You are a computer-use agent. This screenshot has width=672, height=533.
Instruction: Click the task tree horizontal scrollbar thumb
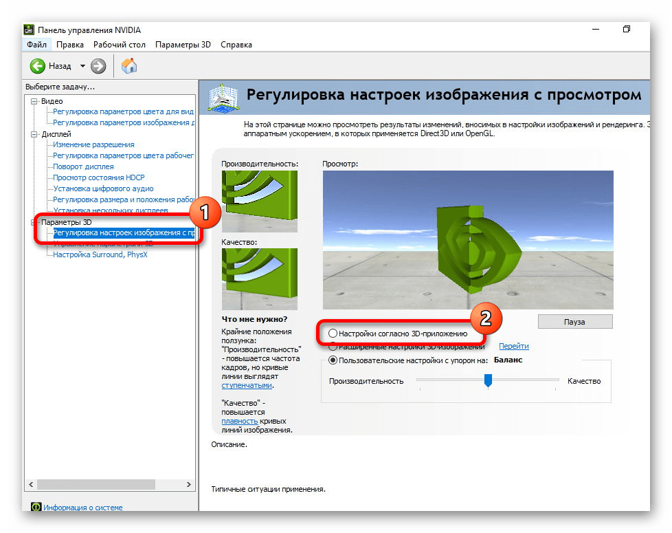pos(96,484)
